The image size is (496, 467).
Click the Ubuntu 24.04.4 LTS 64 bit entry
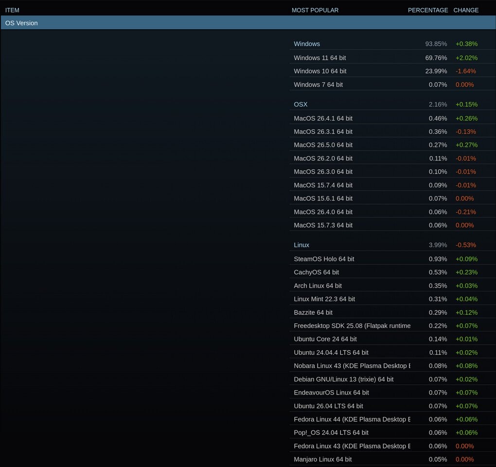(x=331, y=353)
